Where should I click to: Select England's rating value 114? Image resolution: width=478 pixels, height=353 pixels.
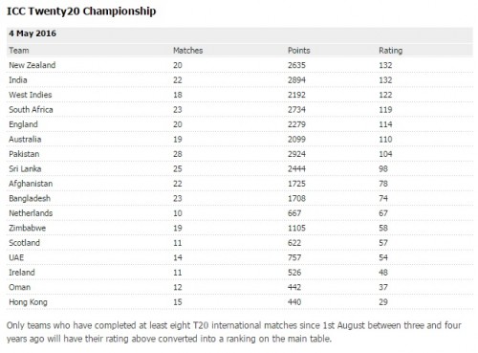coord(385,124)
